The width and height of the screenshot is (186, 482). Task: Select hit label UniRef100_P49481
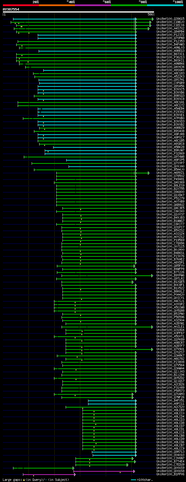click(x=170, y=179)
